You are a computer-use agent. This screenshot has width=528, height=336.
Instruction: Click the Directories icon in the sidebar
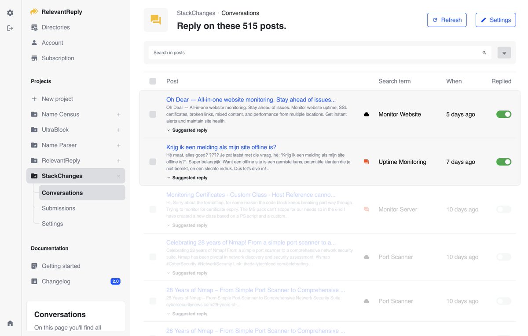[x=34, y=27]
